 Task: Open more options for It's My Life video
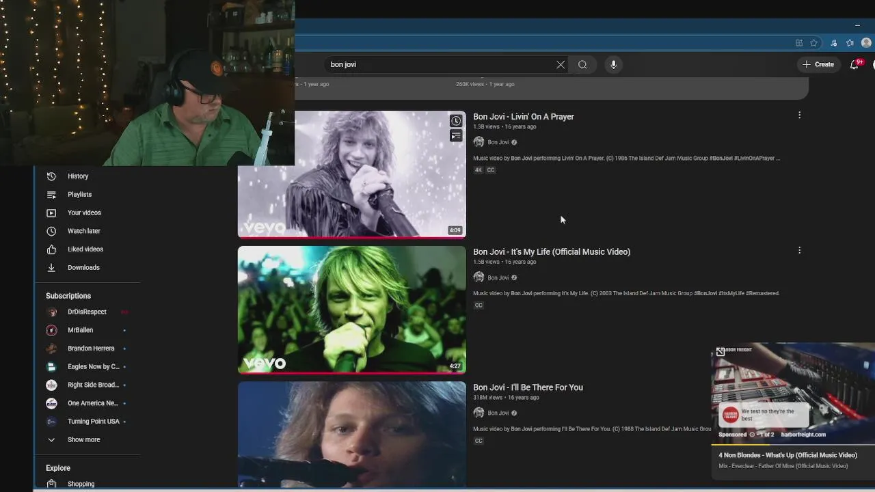(799, 251)
